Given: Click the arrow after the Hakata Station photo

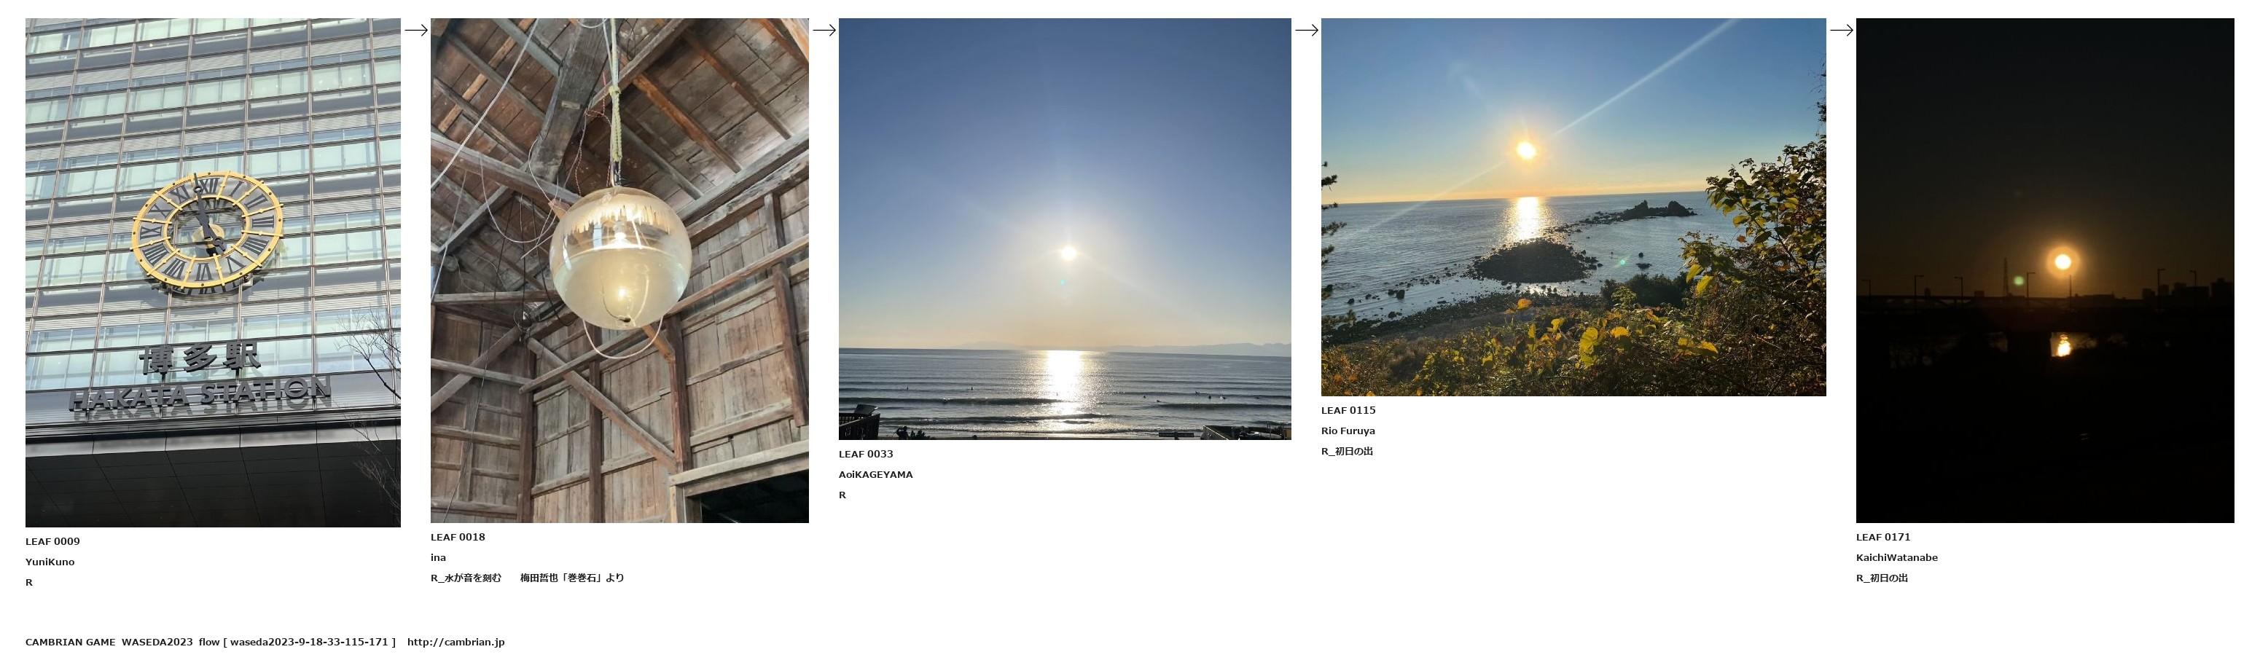Looking at the screenshot, I should click(416, 30).
